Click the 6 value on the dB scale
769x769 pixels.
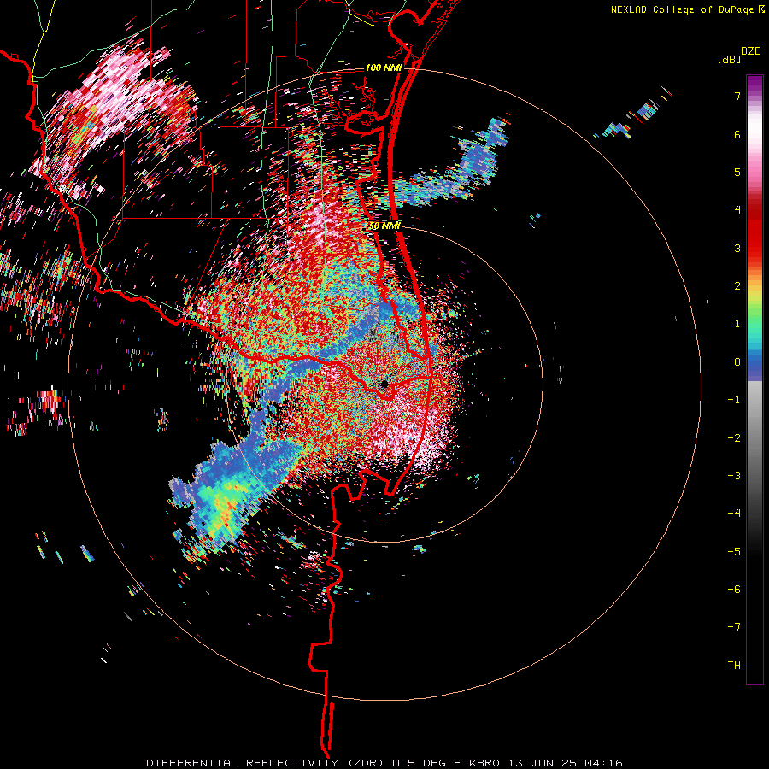[x=737, y=134]
